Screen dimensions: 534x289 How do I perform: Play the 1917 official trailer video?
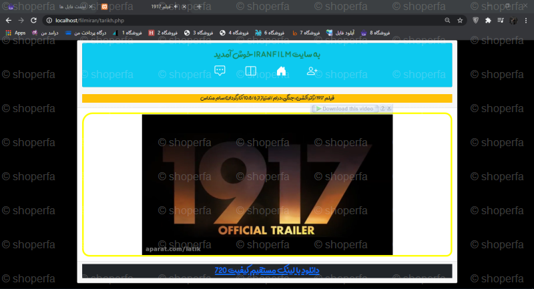tap(267, 184)
